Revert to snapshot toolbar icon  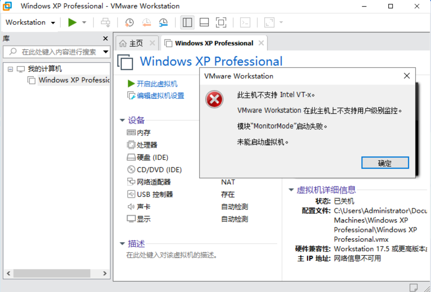146,22
